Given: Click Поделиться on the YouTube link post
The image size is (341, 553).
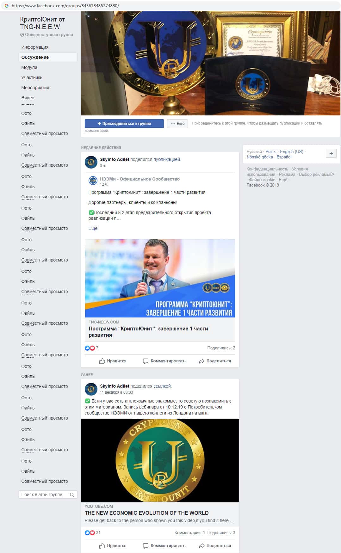Looking at the screenshot, I should 215,545.
